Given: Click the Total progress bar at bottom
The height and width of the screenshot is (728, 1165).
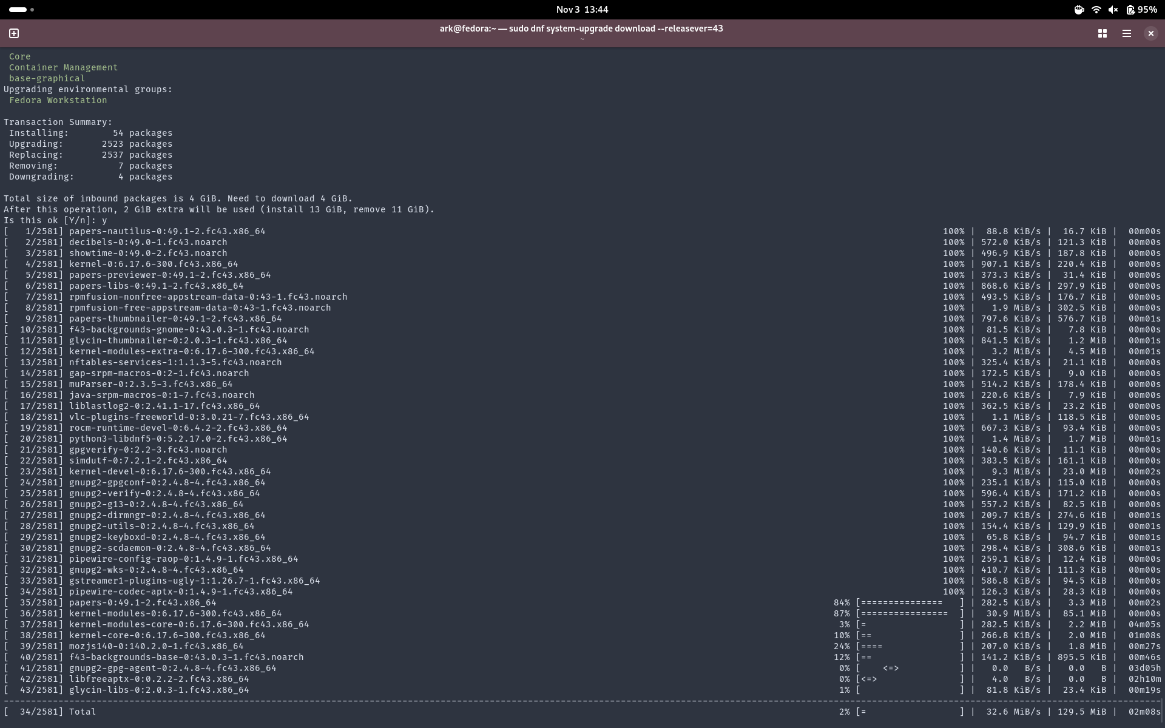Looking at the screenshot, I should tap(910, 712).
